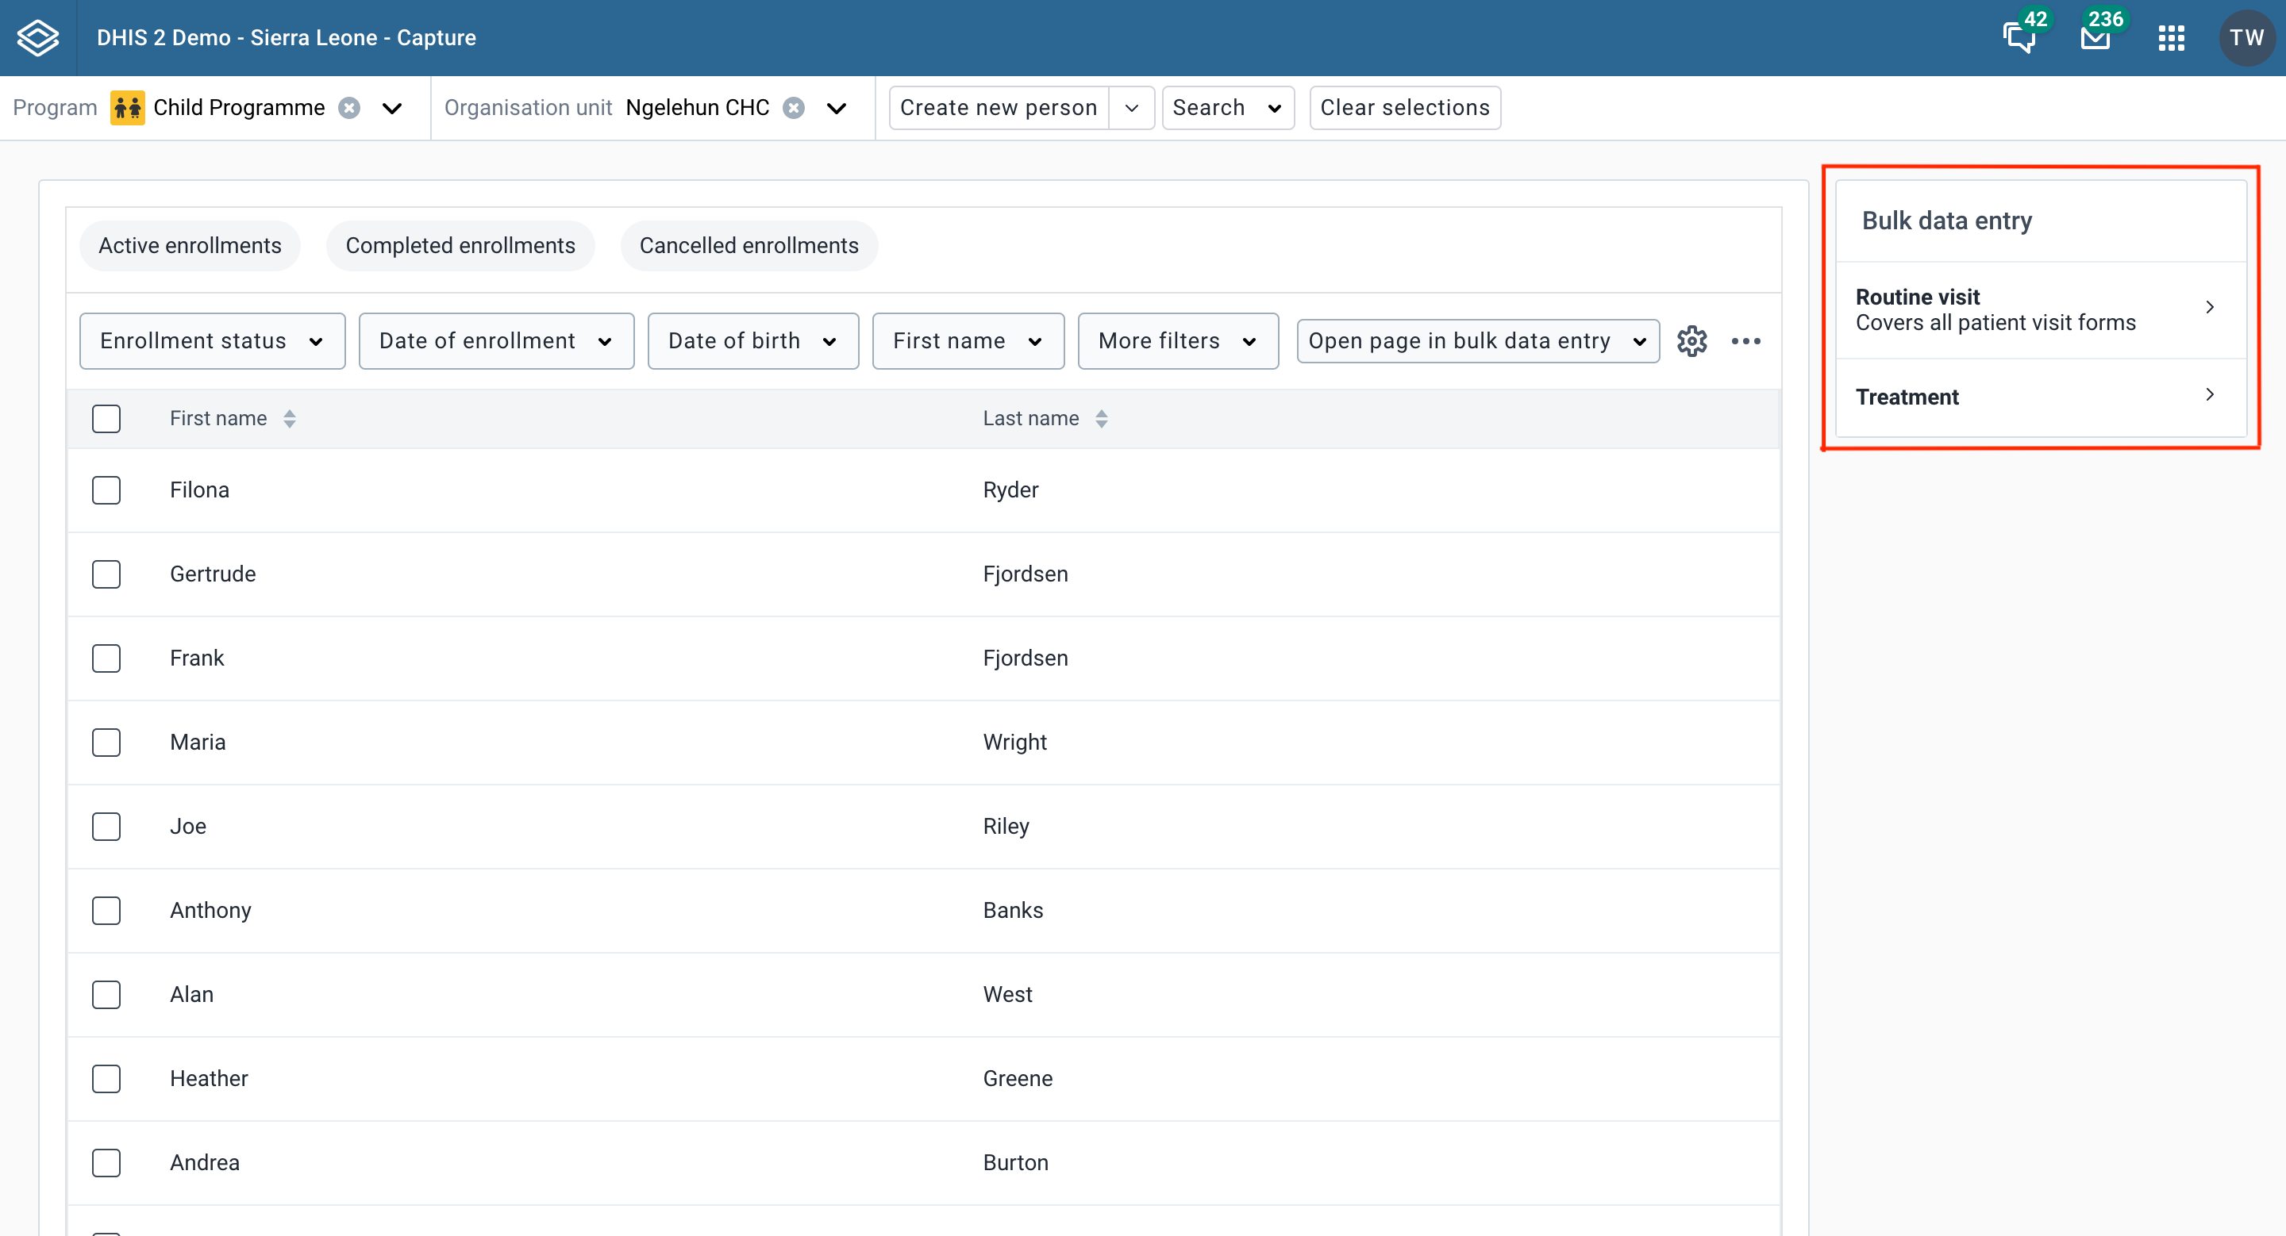Check the row checkbox for Anthony Banks
The image size is (2286, 1236).
(x=106, y=910)
